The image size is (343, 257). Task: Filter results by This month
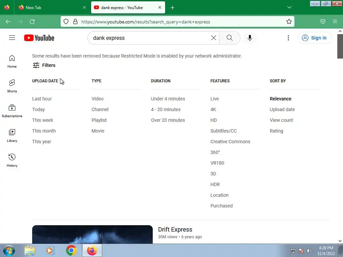(x=44, y=131)
